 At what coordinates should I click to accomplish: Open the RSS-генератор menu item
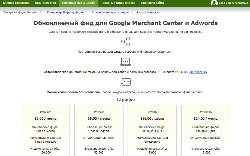pyautogui.click(x=46, y=3)
